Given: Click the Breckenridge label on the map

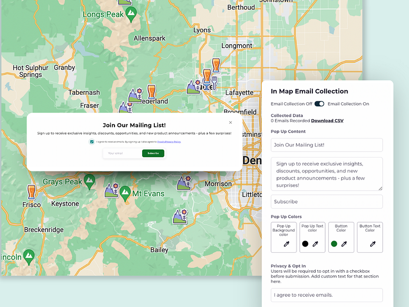Looking at the screenshot, I should [x=44, y=230].
